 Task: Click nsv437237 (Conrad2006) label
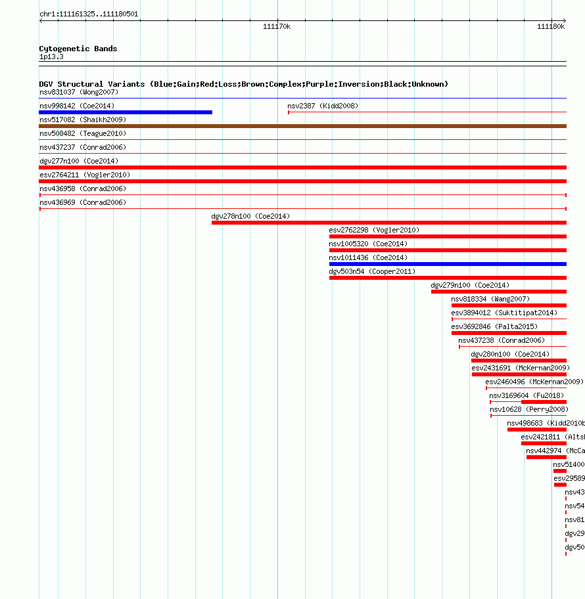point(83,147)
